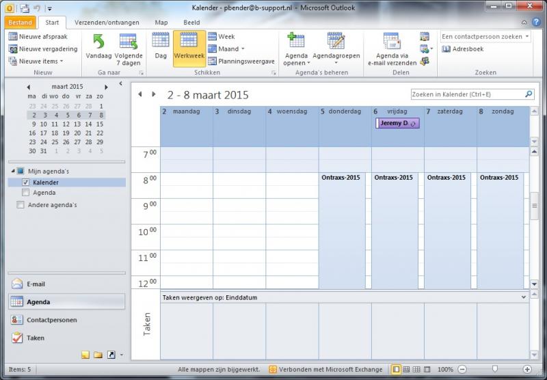Open the Map ribbon tab
The width and height of the screenshot is (547, 380).
tap(161, 23)
